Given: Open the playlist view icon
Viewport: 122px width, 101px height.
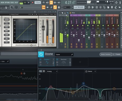Looking at the screenshot, I should click(x=89, y=7).
